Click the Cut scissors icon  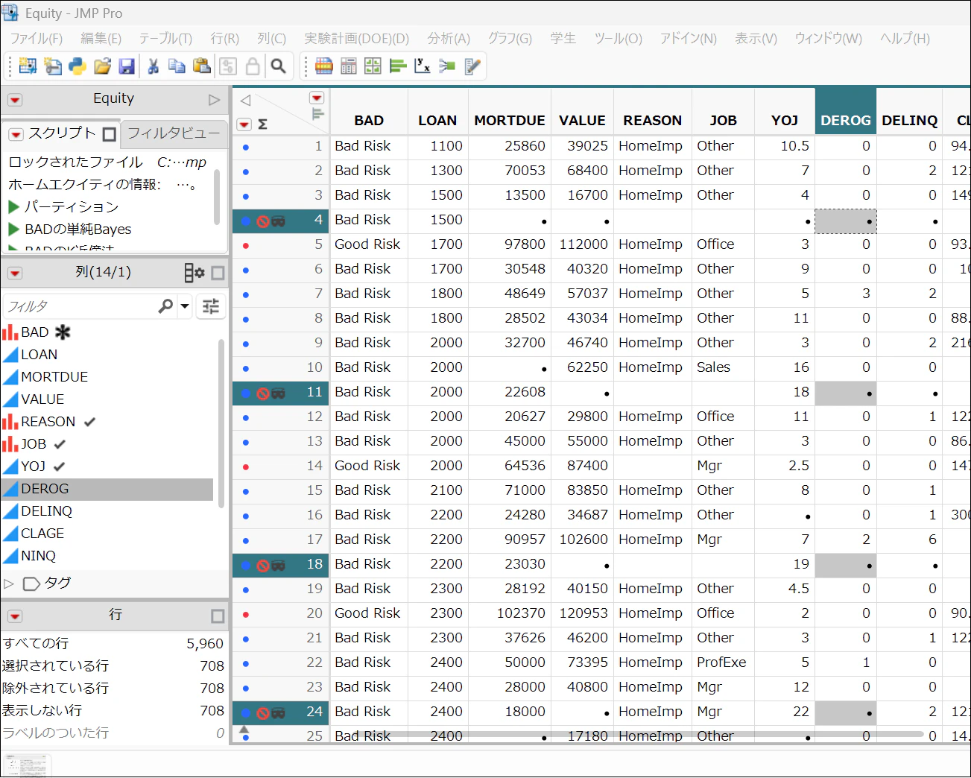153,66
